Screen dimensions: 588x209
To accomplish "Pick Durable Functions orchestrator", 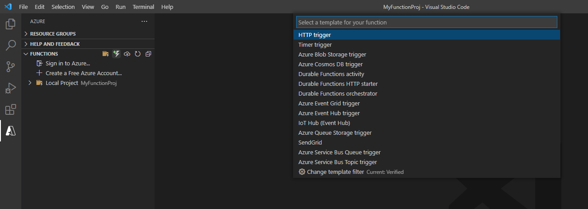I will [x=426, y=93].
